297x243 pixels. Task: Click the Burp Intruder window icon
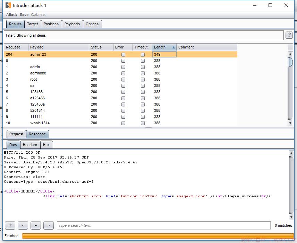coord(8,5)
